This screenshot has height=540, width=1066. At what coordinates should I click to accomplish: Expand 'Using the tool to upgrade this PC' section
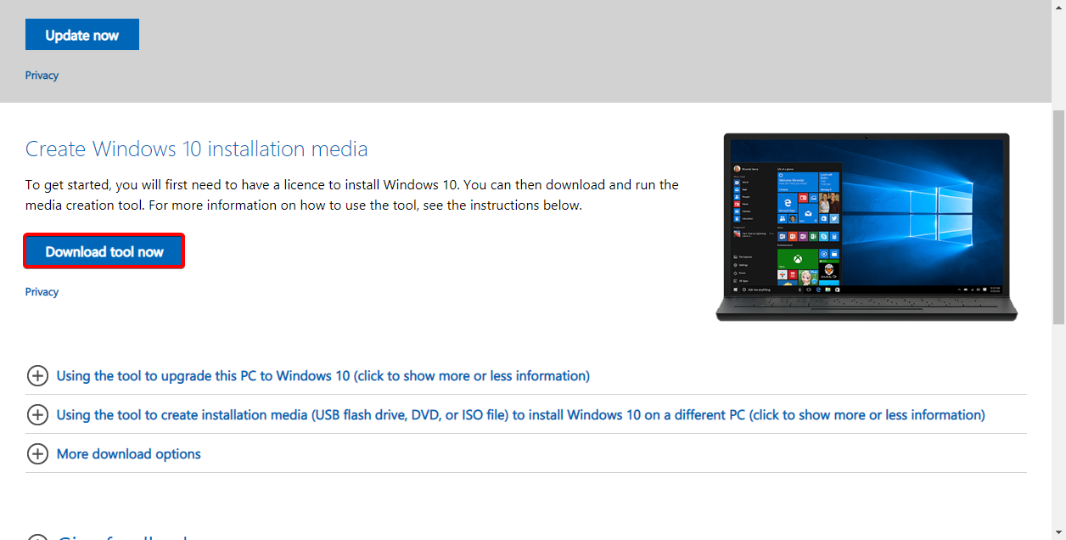coord(323,376)
